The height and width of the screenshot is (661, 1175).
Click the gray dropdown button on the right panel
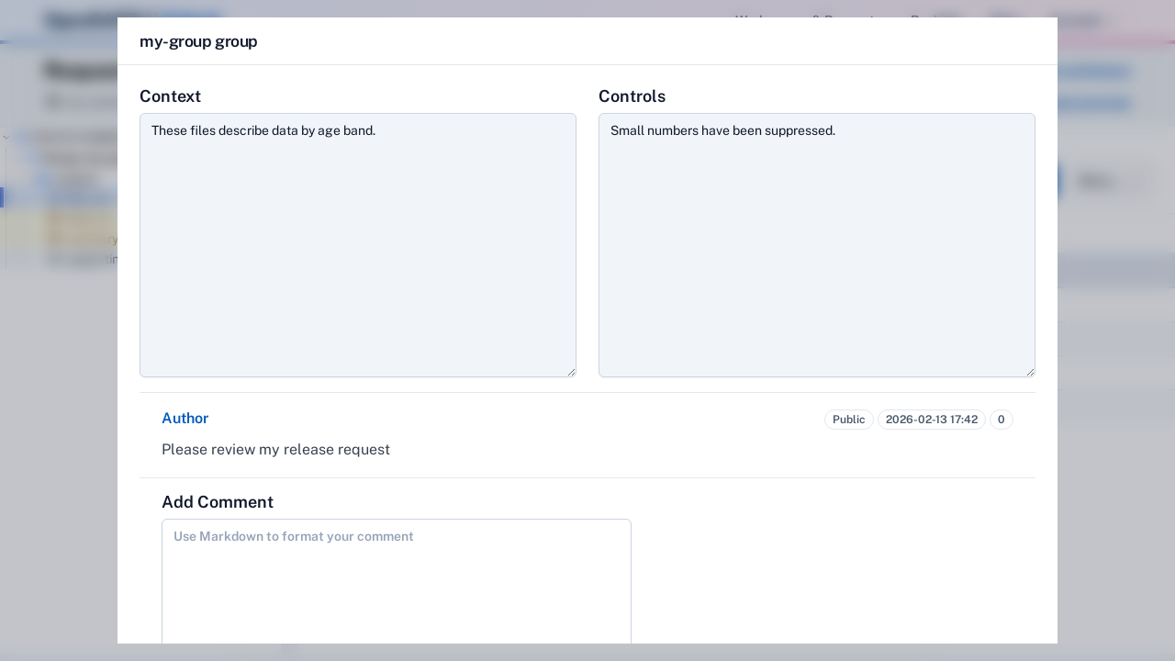click(x=1098, y=181)
